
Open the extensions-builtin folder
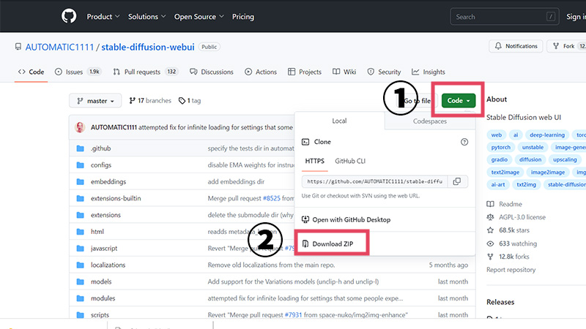116,198
